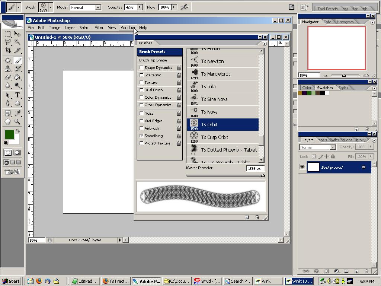Screen dimensions: 381x286
Task: Open the Filter menu
Action: tap(99, 28)
